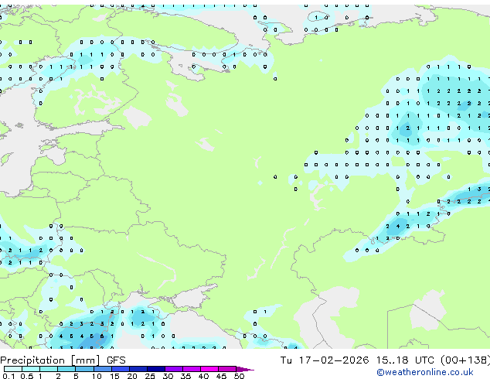490x379 pixels.
Task: Click the 15–20 mm blue swatch
Action: pos(120,369)
